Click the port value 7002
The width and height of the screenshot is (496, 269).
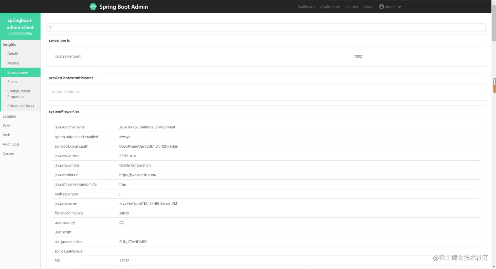358,56
